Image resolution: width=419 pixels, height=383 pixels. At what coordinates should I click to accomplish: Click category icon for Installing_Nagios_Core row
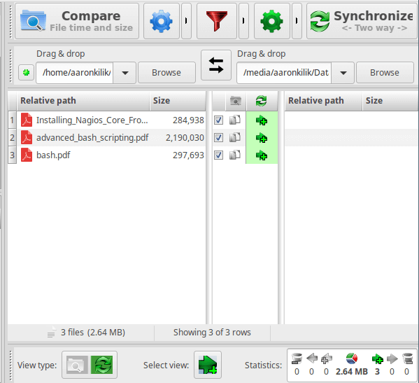click(235, 120)
